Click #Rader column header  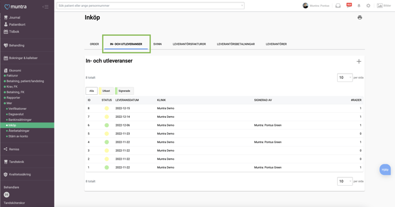coord(356,100)
